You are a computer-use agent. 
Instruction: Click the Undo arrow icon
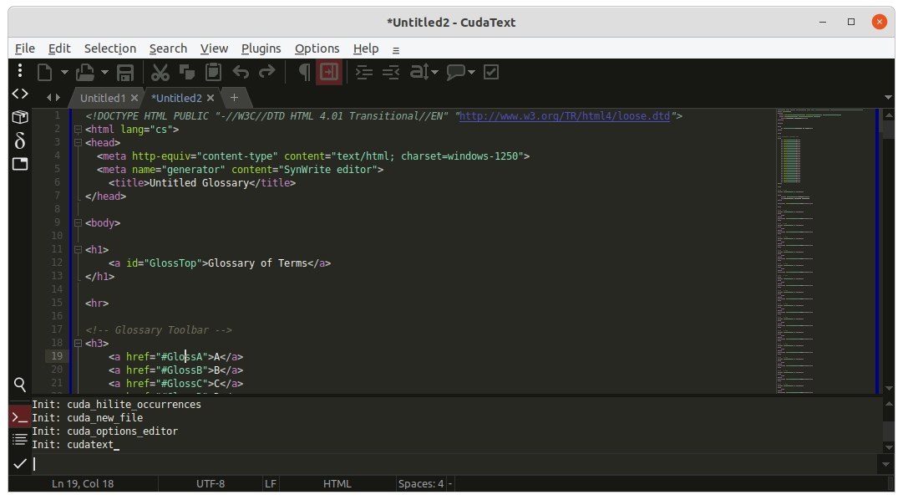tap(241, 73)
